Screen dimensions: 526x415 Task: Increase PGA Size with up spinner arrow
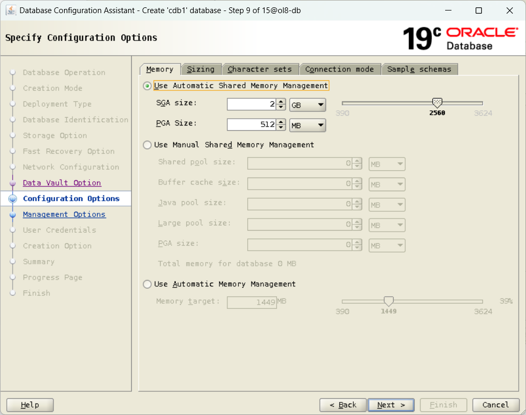pyautogui.click(x=281, y=122)
